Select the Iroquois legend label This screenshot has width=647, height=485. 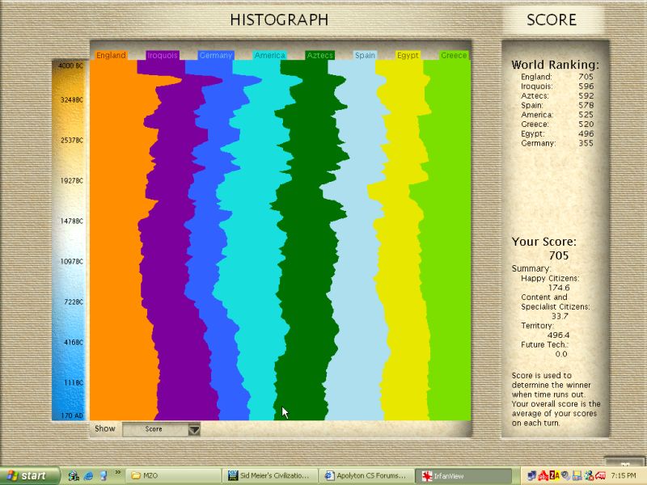pos(163,56)
